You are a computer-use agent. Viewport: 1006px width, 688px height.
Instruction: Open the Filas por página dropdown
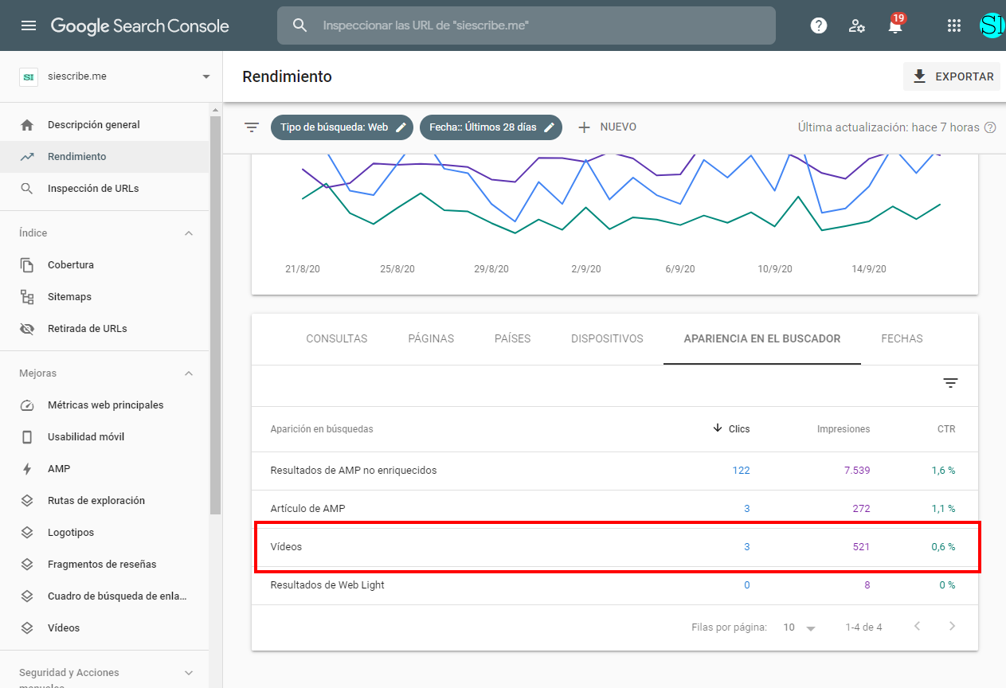tap(800, 627)
